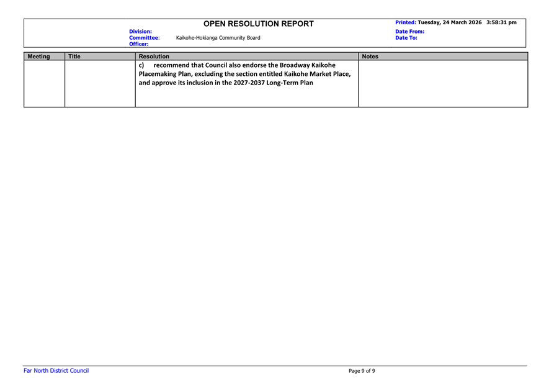
Task: Click the Page 9 of 9 indicator
Action: point(362,371)
